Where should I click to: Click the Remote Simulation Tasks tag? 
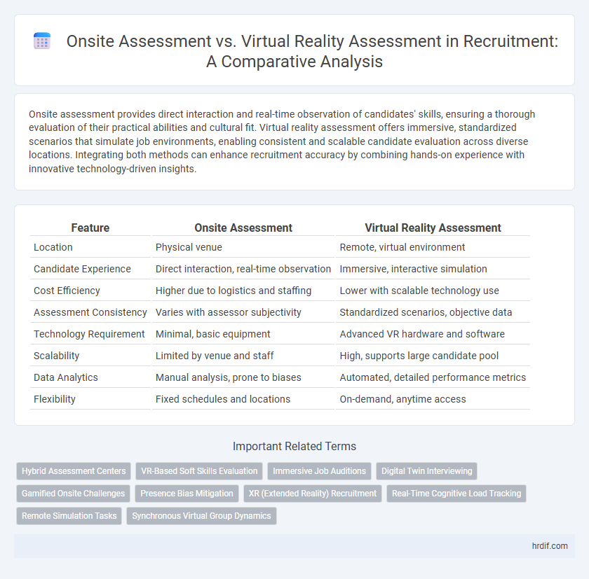69,516
